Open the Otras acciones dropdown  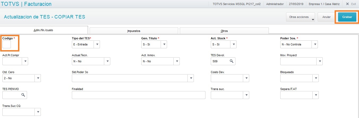tap(300, 17)
